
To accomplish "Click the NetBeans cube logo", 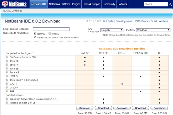I will point(5,4).
